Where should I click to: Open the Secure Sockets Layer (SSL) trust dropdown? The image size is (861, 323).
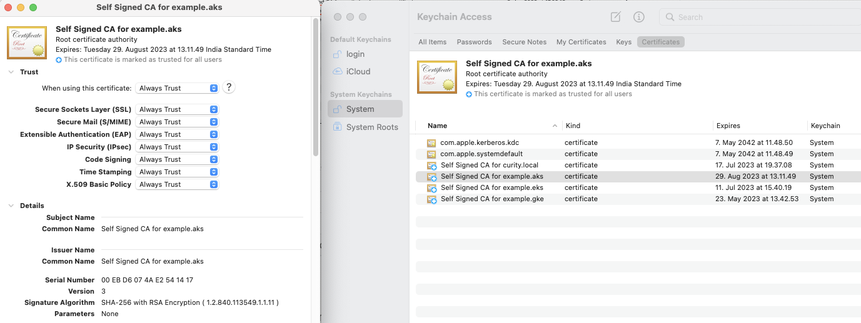click(x=178, y=109)
